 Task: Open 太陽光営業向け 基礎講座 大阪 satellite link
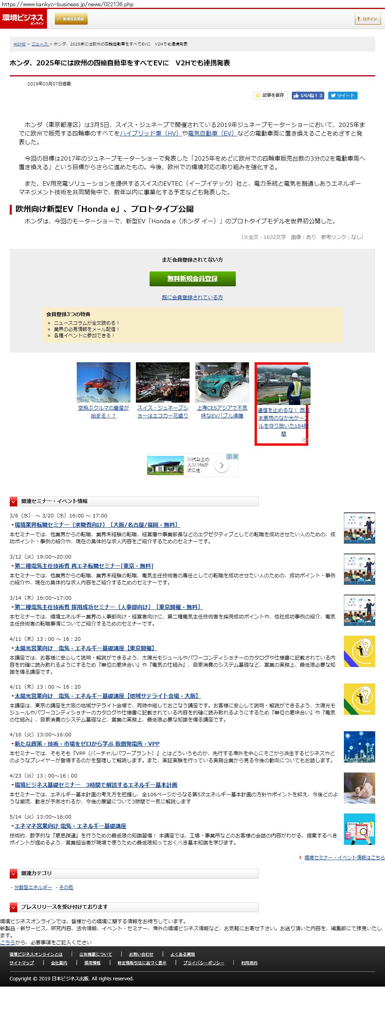(x=108, y=696)
